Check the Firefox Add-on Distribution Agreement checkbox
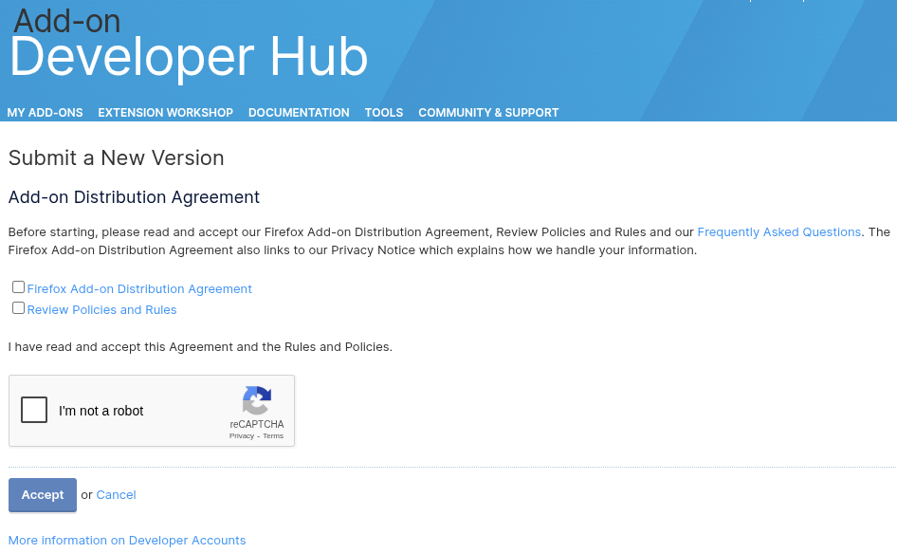The image size is (897, 553). coord(18,286)
